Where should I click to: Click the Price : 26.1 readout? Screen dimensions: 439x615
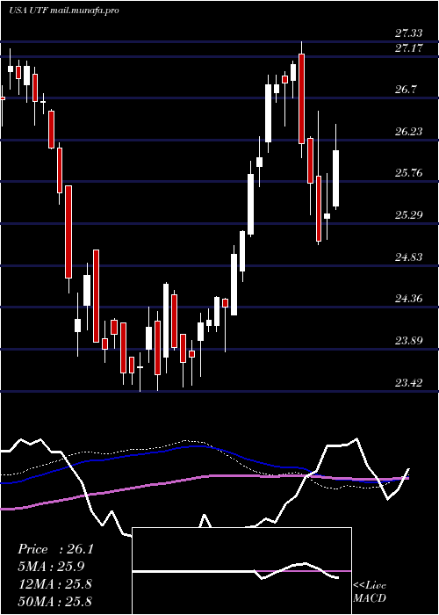(55, 549)
